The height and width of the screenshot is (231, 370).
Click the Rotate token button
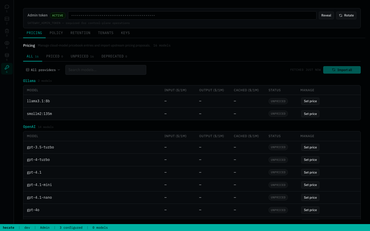tap(346, 15)
